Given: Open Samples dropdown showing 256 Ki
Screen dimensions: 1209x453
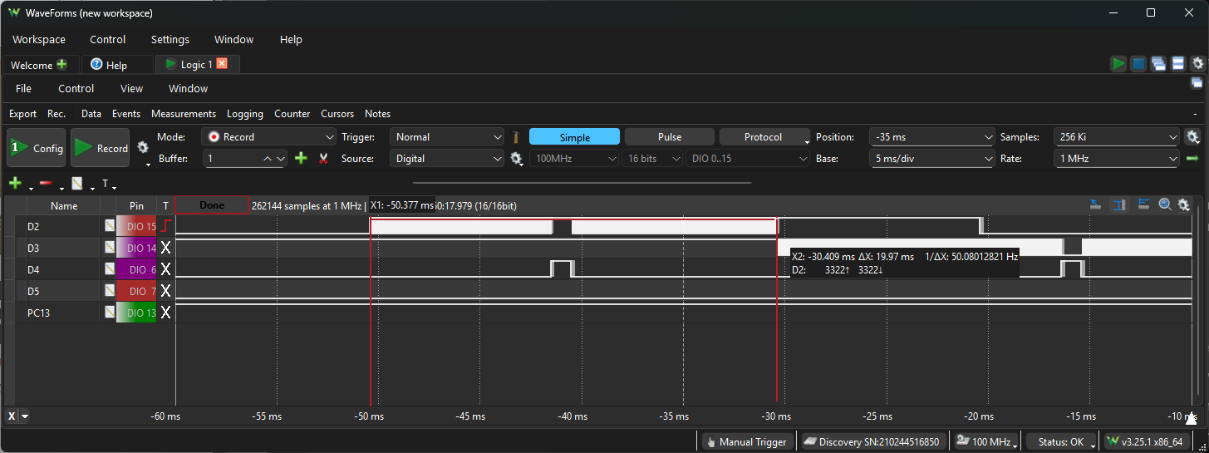Looking at the screenshot, I should [x=1117, y=137].
